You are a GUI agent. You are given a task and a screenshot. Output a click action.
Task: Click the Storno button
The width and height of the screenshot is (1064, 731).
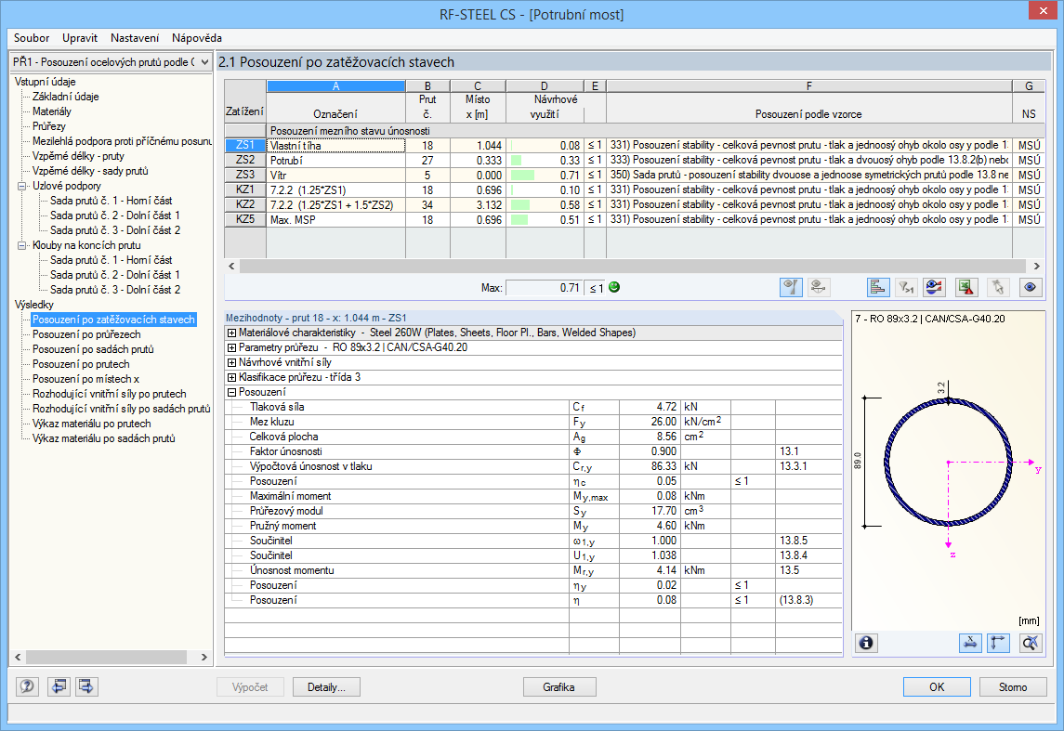click(x=1013, y=687)
